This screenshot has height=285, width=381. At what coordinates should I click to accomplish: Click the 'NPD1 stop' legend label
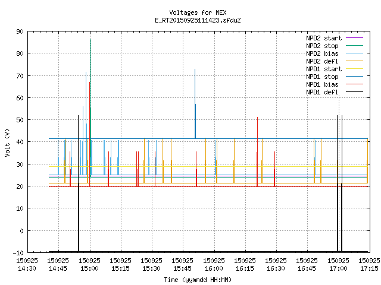click(322, 77)
